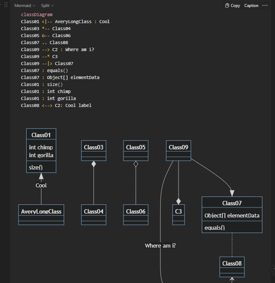Click the code line ending with ': Cool'
This screenshot has height=283, width=275.
pos(65,22)
